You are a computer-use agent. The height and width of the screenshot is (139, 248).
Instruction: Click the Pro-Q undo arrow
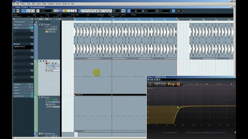pyautogui.click(x=188, y=84)
